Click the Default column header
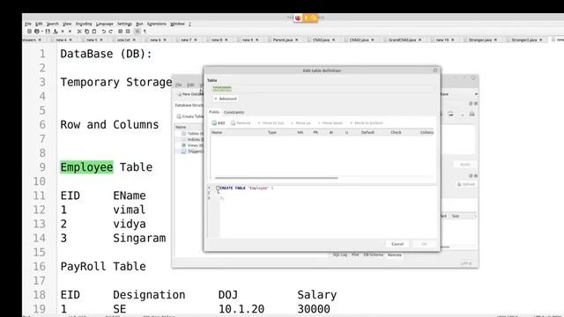Image resolution: width=564 pixels, height=317 pixels. click(x=367, y=133)
